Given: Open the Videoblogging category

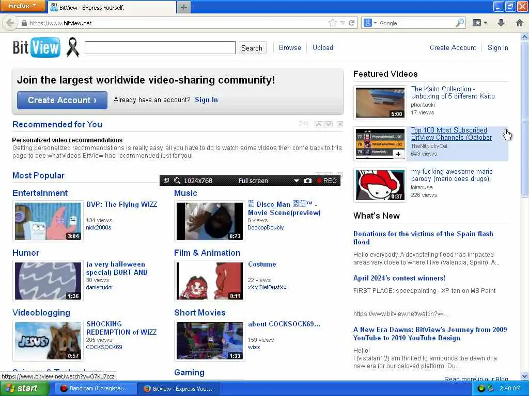Looking at the screenshot, I should coord(41,313).
